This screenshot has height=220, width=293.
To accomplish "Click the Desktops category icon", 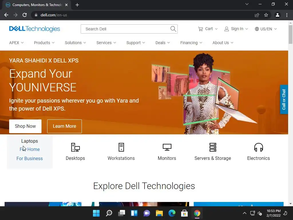I will (76, 147).
